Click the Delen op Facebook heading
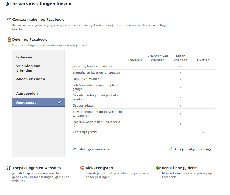This screenshot has width=230, height=195. tap(30, 40)
